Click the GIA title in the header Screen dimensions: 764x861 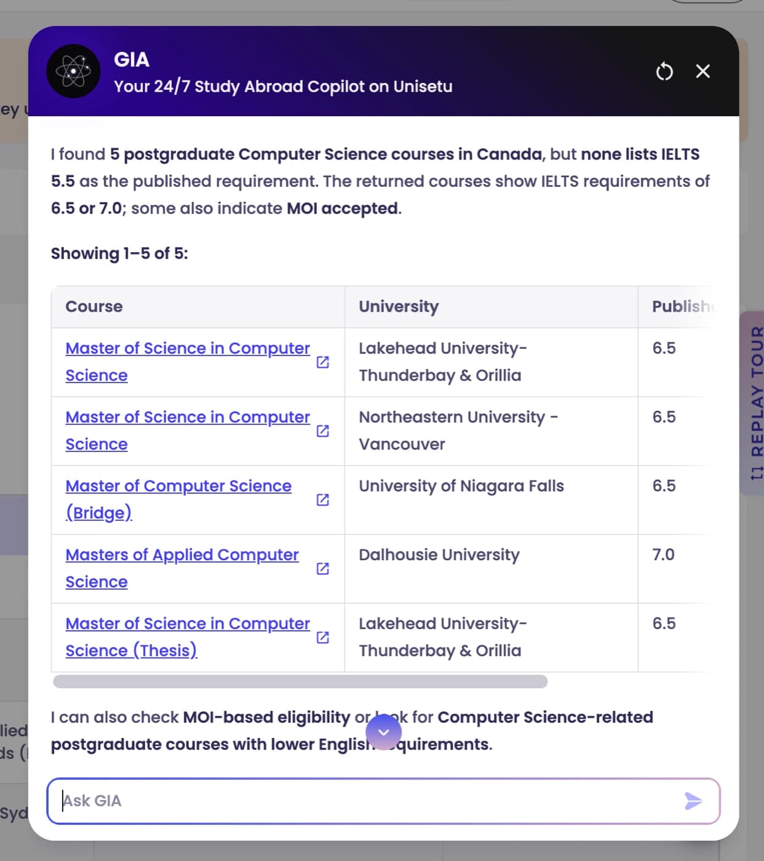coord(132,60)
